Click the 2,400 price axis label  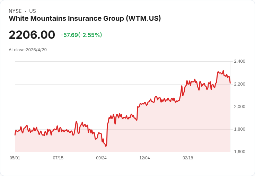(239, 61)
